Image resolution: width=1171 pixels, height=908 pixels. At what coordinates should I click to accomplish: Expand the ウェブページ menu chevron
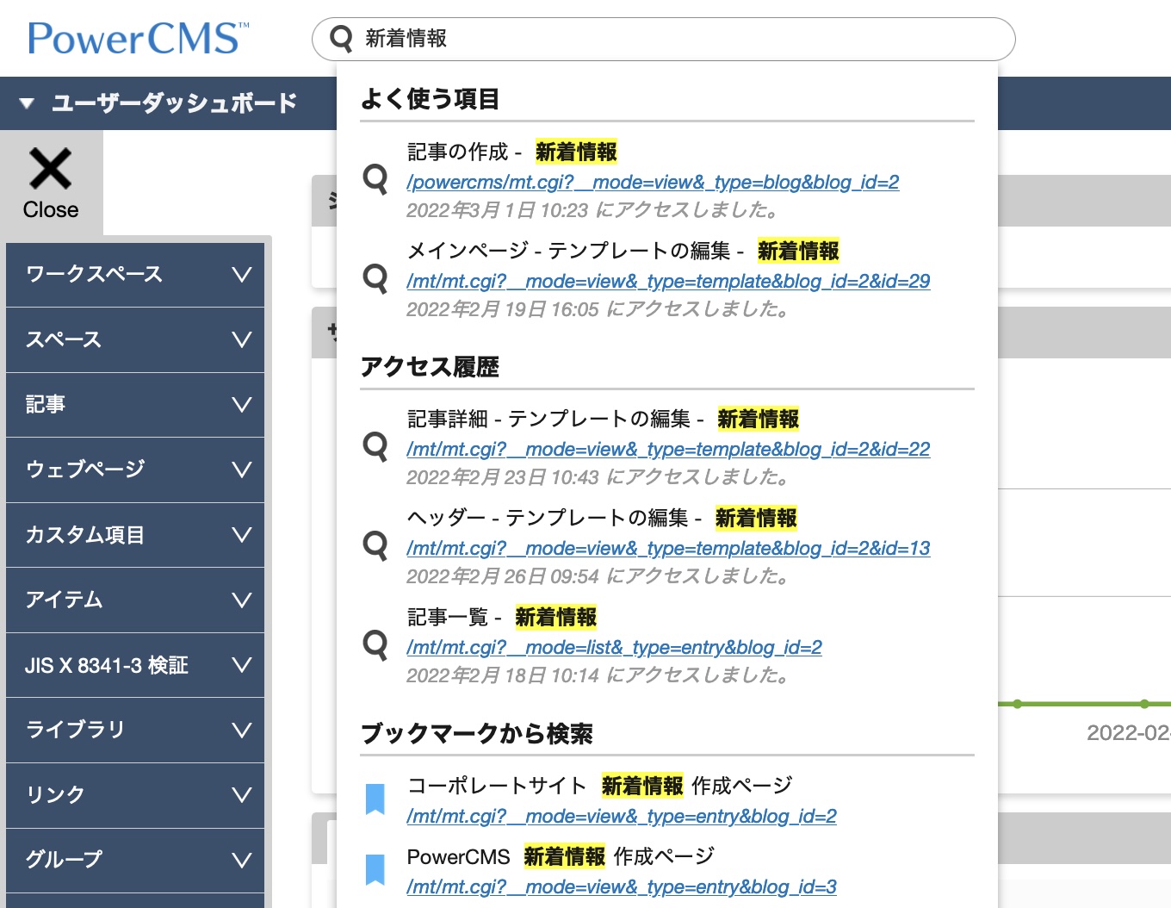point(242,470)
